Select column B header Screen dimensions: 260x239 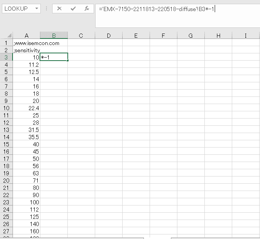point(54,35)
